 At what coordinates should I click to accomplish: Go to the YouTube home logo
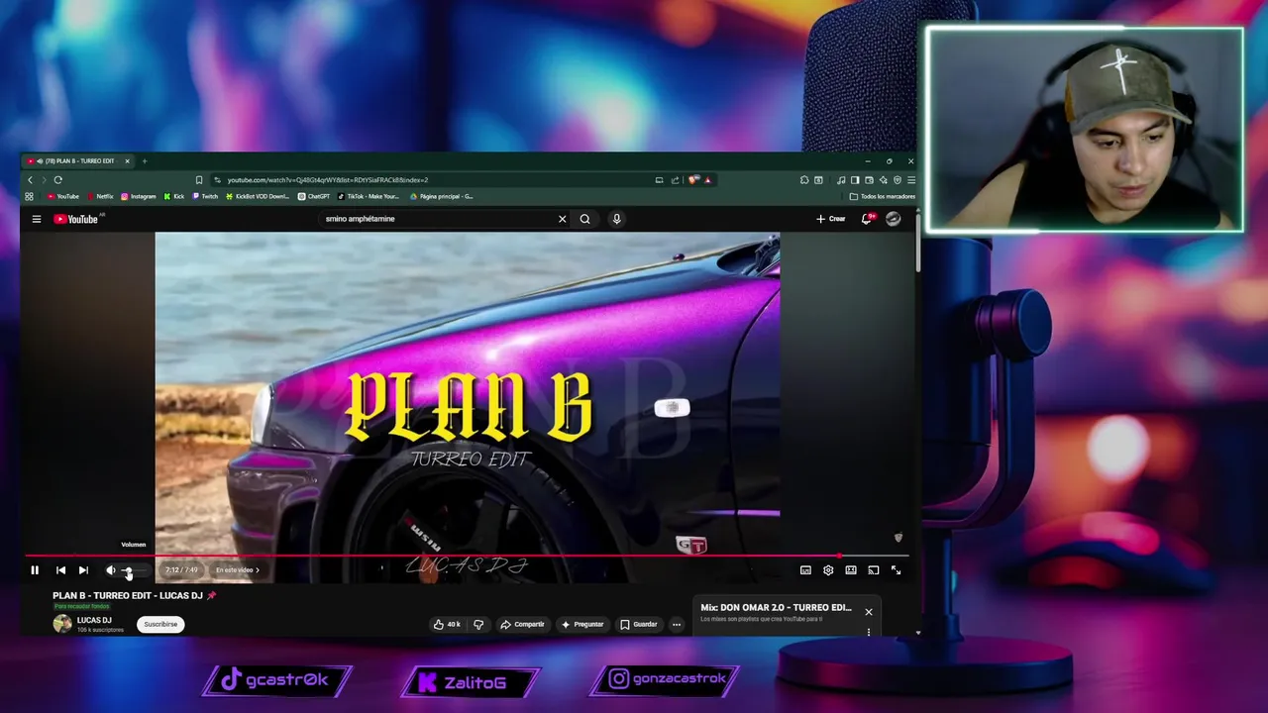pyautogui.click(x=76, y=219)
